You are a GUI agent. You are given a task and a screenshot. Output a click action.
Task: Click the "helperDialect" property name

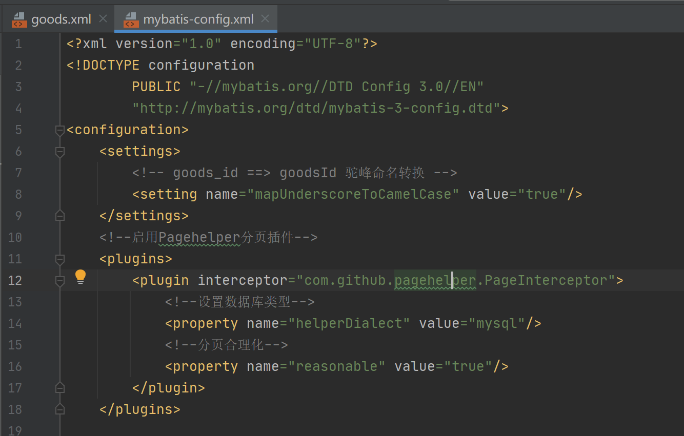coord(349,324)
